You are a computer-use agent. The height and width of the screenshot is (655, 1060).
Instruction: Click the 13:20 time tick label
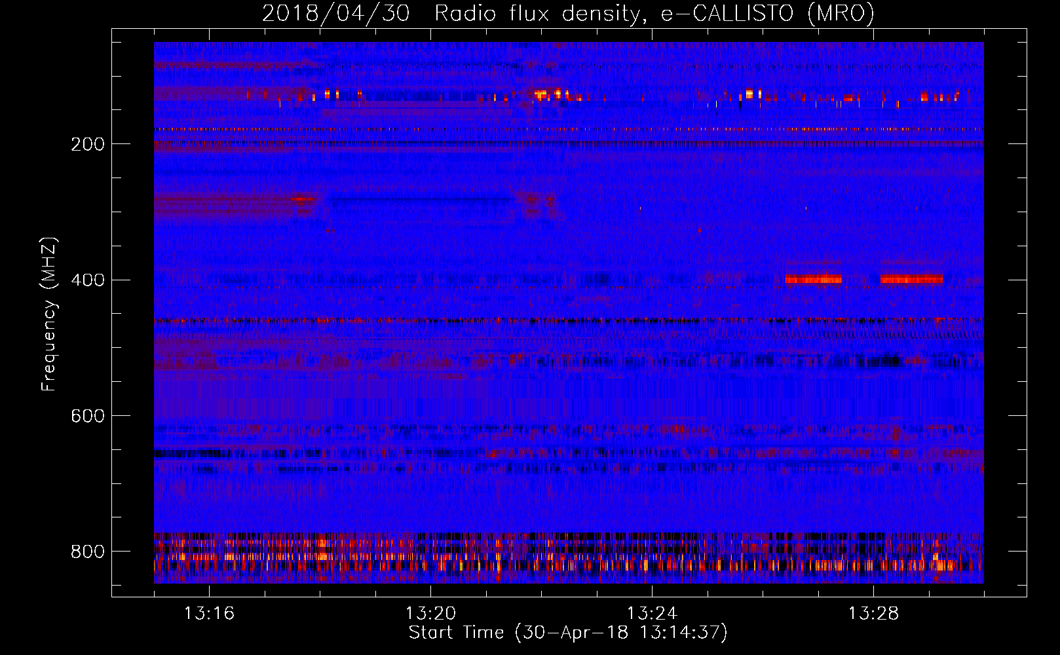431,614
